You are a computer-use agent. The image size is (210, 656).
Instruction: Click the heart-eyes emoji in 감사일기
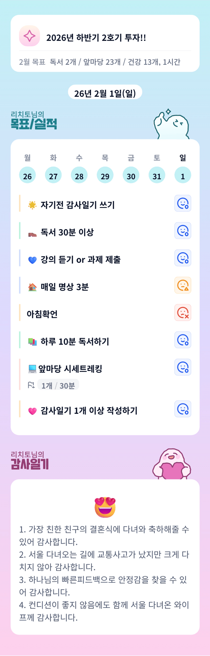click(x=105, y=507)
